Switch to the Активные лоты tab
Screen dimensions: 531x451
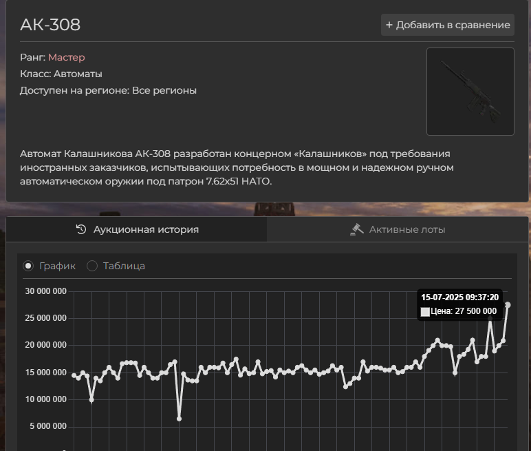pos(398,229)
